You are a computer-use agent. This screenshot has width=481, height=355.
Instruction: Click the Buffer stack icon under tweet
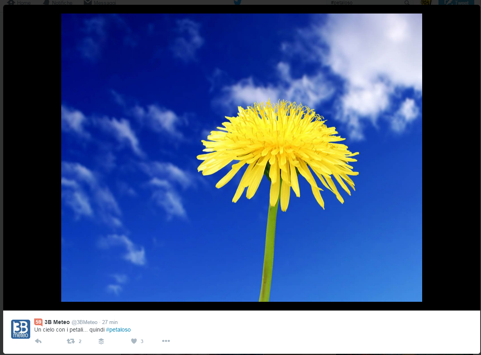point(101,341)
